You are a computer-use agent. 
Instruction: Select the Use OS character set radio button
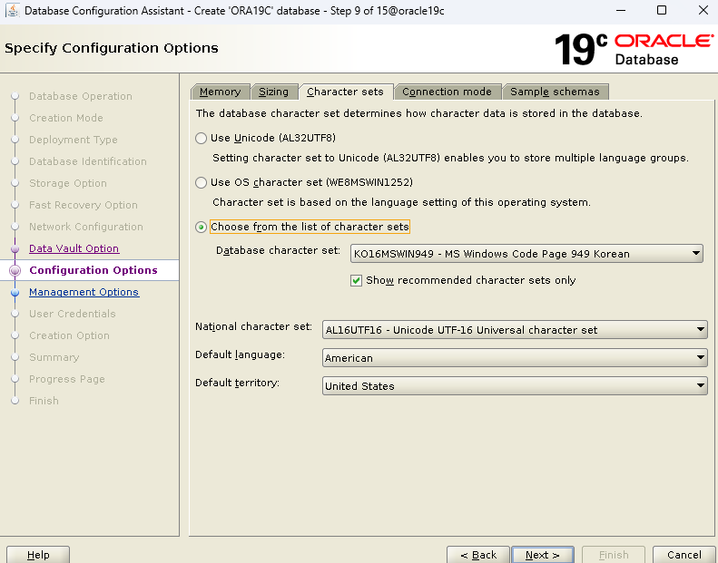pyautogui.click(x=201, y=182)
